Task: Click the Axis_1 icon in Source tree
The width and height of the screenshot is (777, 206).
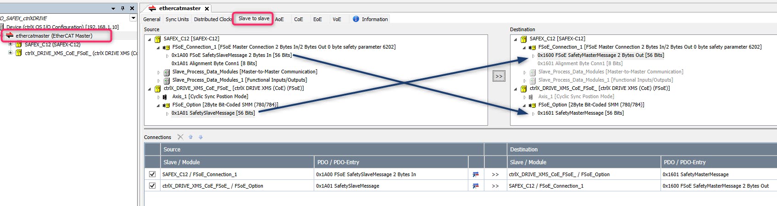Action: [166, 97]
